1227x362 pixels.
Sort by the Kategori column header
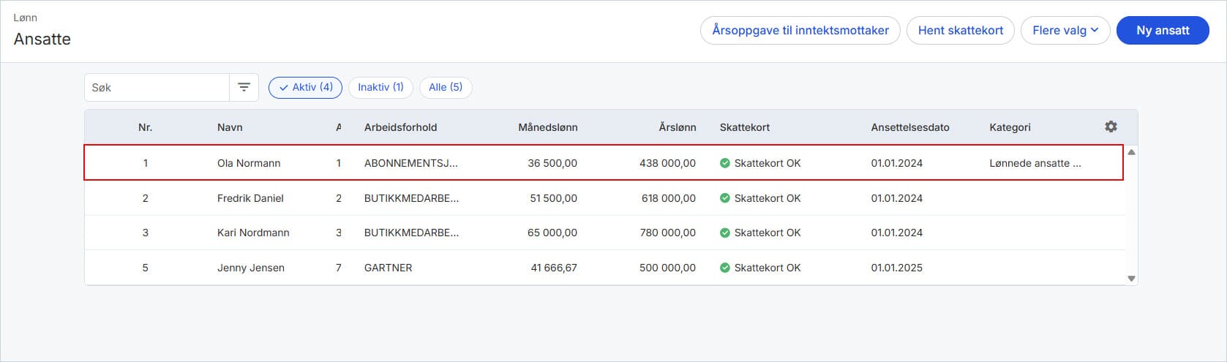tap(1010, 127)
